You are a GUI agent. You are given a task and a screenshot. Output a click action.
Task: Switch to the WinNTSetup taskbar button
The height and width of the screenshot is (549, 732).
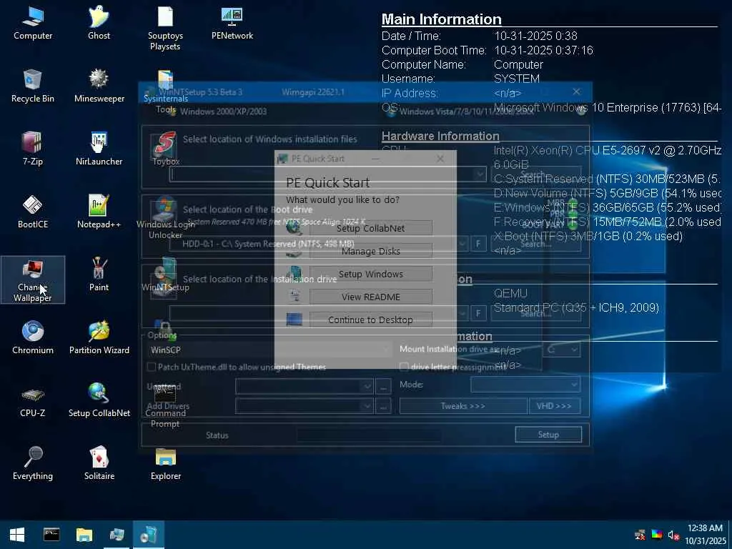(149, 535)
